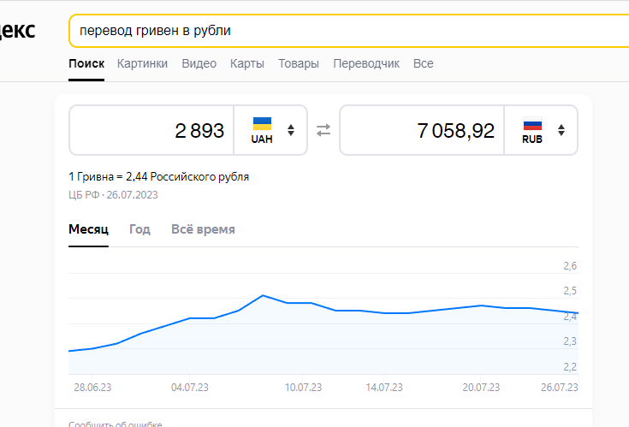The image size is (629, 427).
Task: Switch to the Картинки search tab
Action: click(142, 63)
